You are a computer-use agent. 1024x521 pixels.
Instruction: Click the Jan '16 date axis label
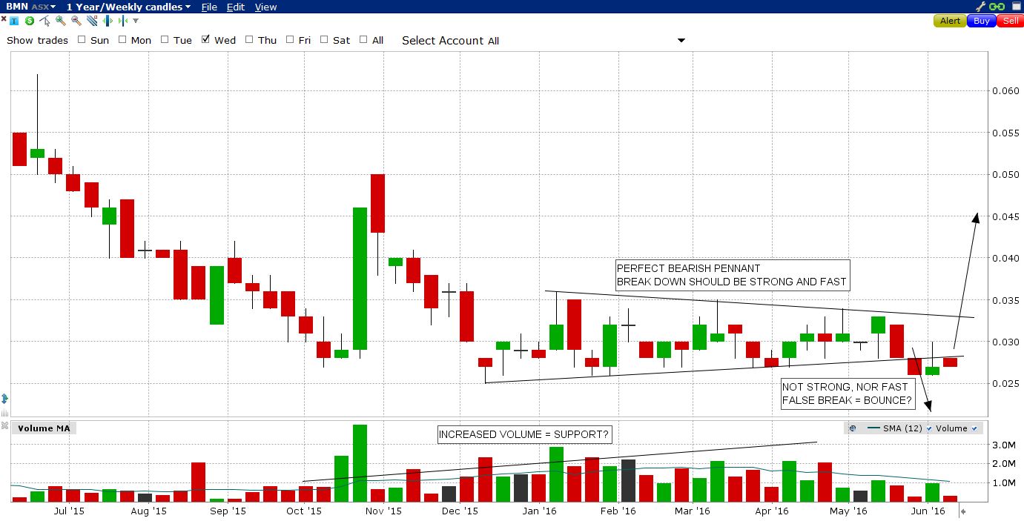[540, 511]
